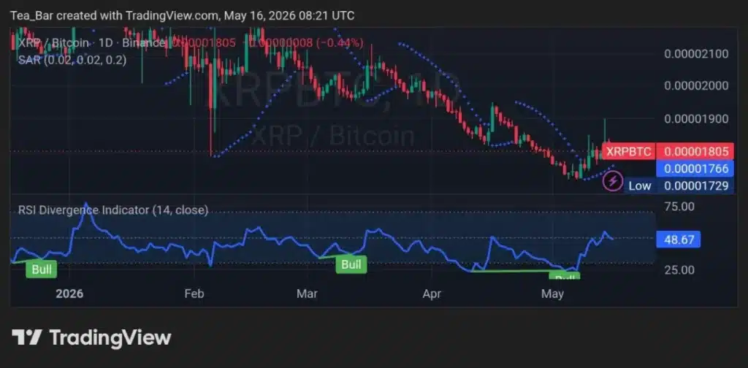The height and width of the screenshot is (368, 748).
Task: Click the 75.00 RSI scale value
Action: click(x=679, y=207)
